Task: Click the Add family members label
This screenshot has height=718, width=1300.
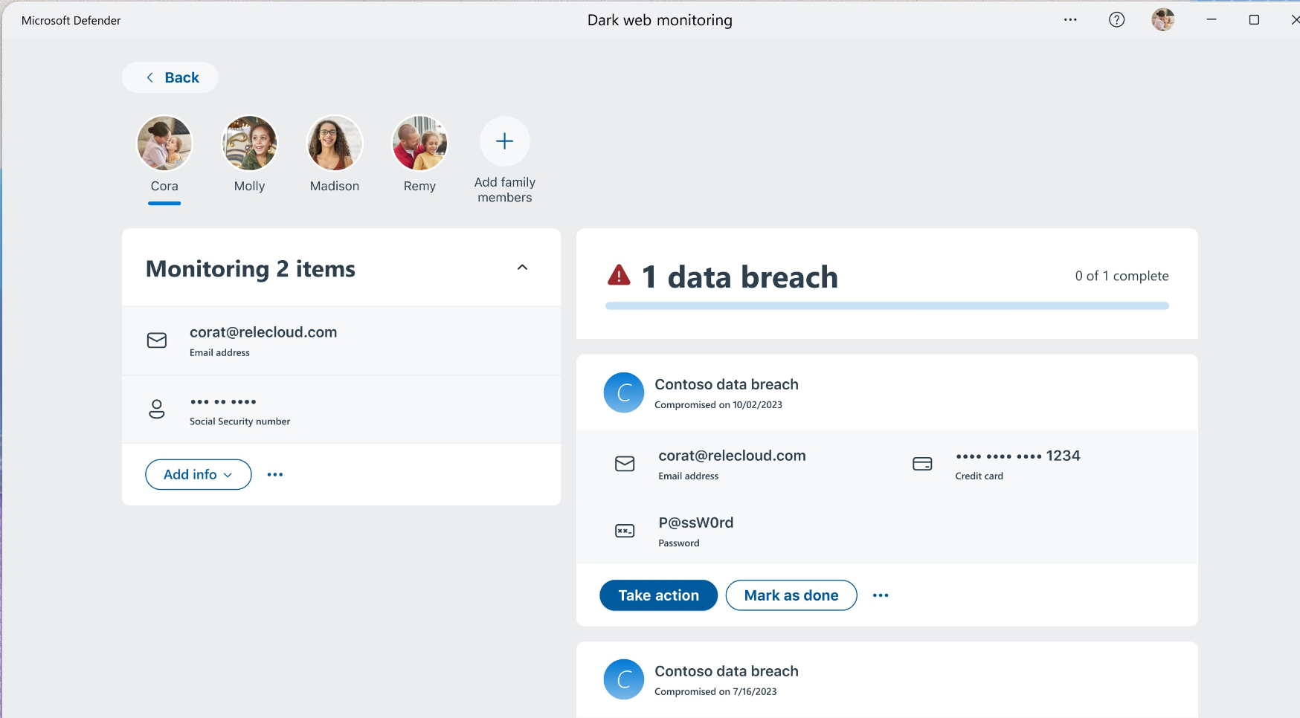Action: tap(505, 190)
